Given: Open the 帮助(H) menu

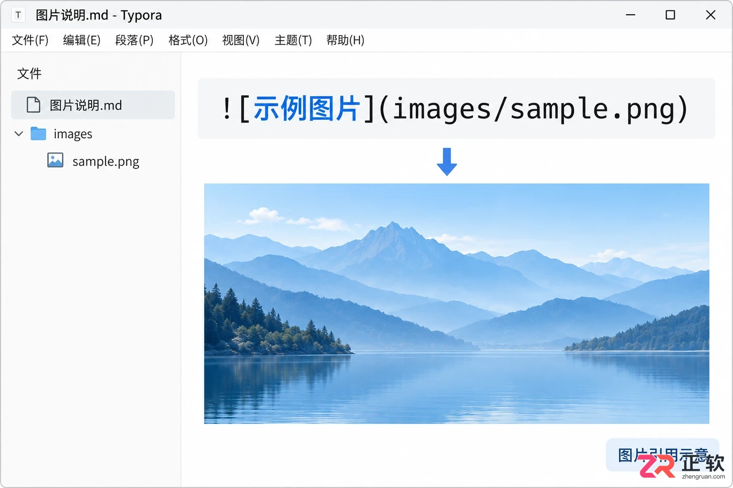Looking at the screenshot, I should point(345,40).
